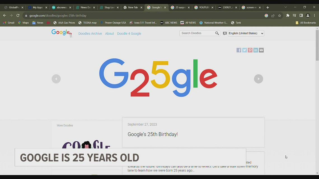Open the About link
This screenshot has height=179, width=319.
point(109,34)
